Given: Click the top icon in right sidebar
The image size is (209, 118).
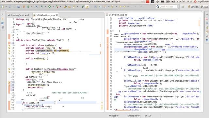Looking at the screenshot, I should [207, 14].
